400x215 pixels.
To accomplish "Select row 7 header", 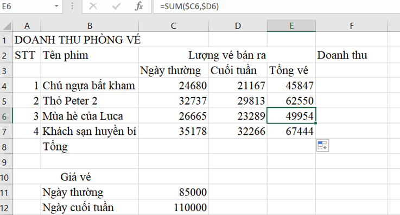I will point(6,131).
